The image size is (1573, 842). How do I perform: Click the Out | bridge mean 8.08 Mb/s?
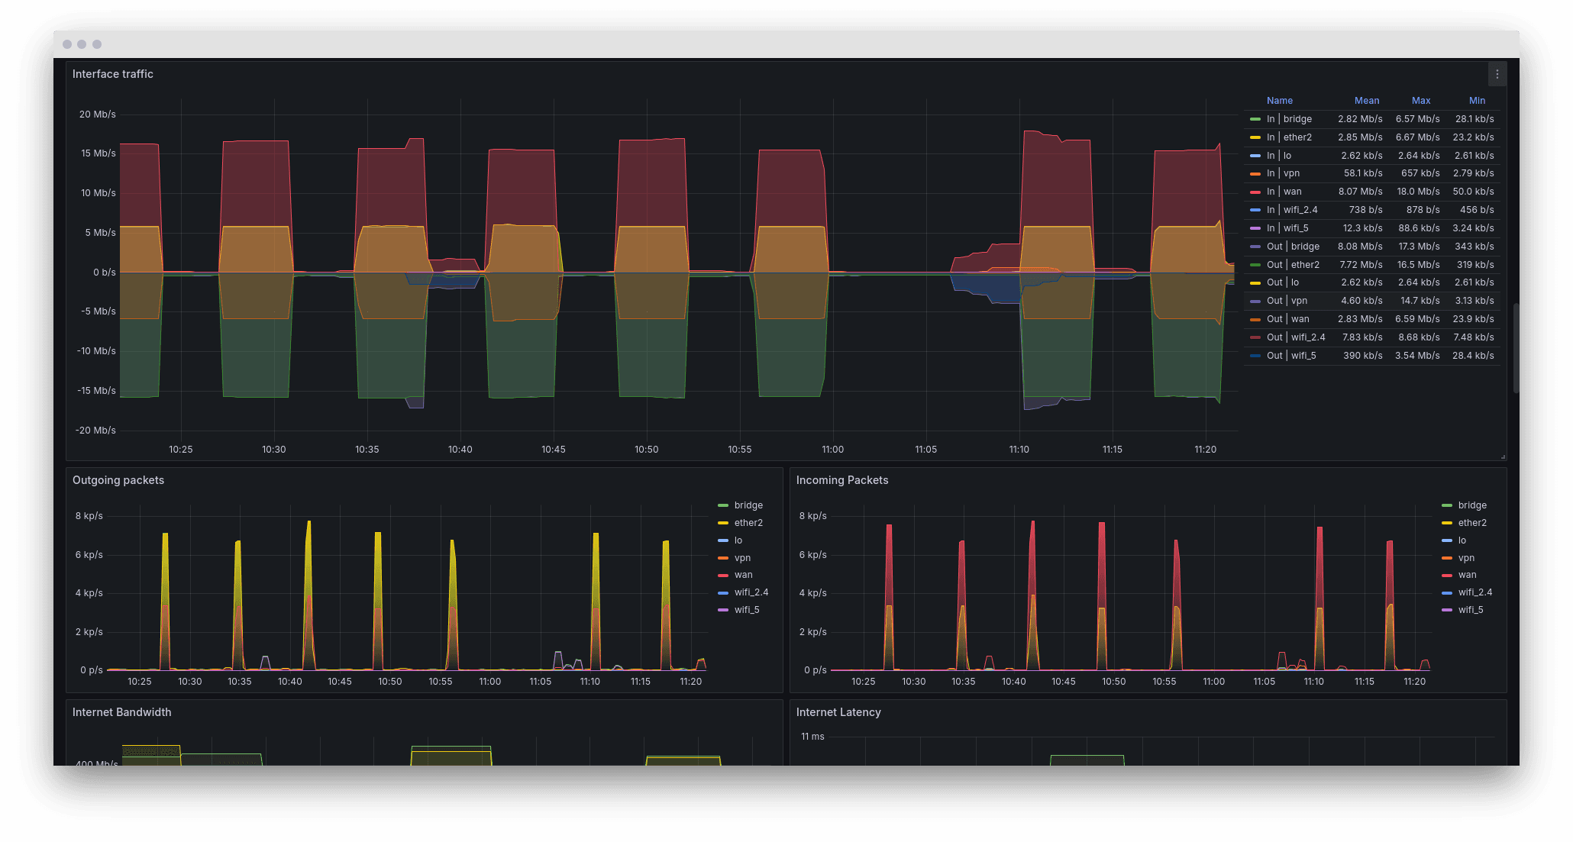[x=1360, y=247]
